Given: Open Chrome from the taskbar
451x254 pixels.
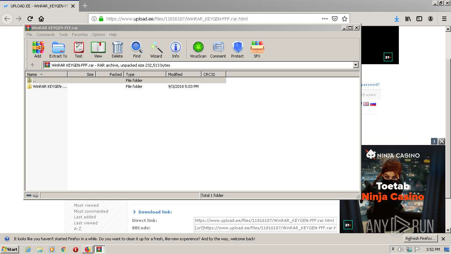Looking at the screenshot, I should pyautogui.click(x=63, y=249).
